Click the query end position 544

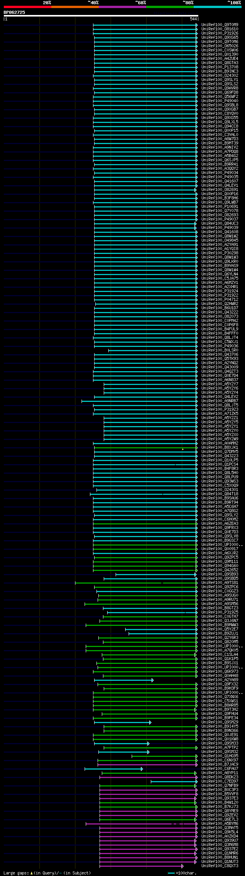[193, 19]
